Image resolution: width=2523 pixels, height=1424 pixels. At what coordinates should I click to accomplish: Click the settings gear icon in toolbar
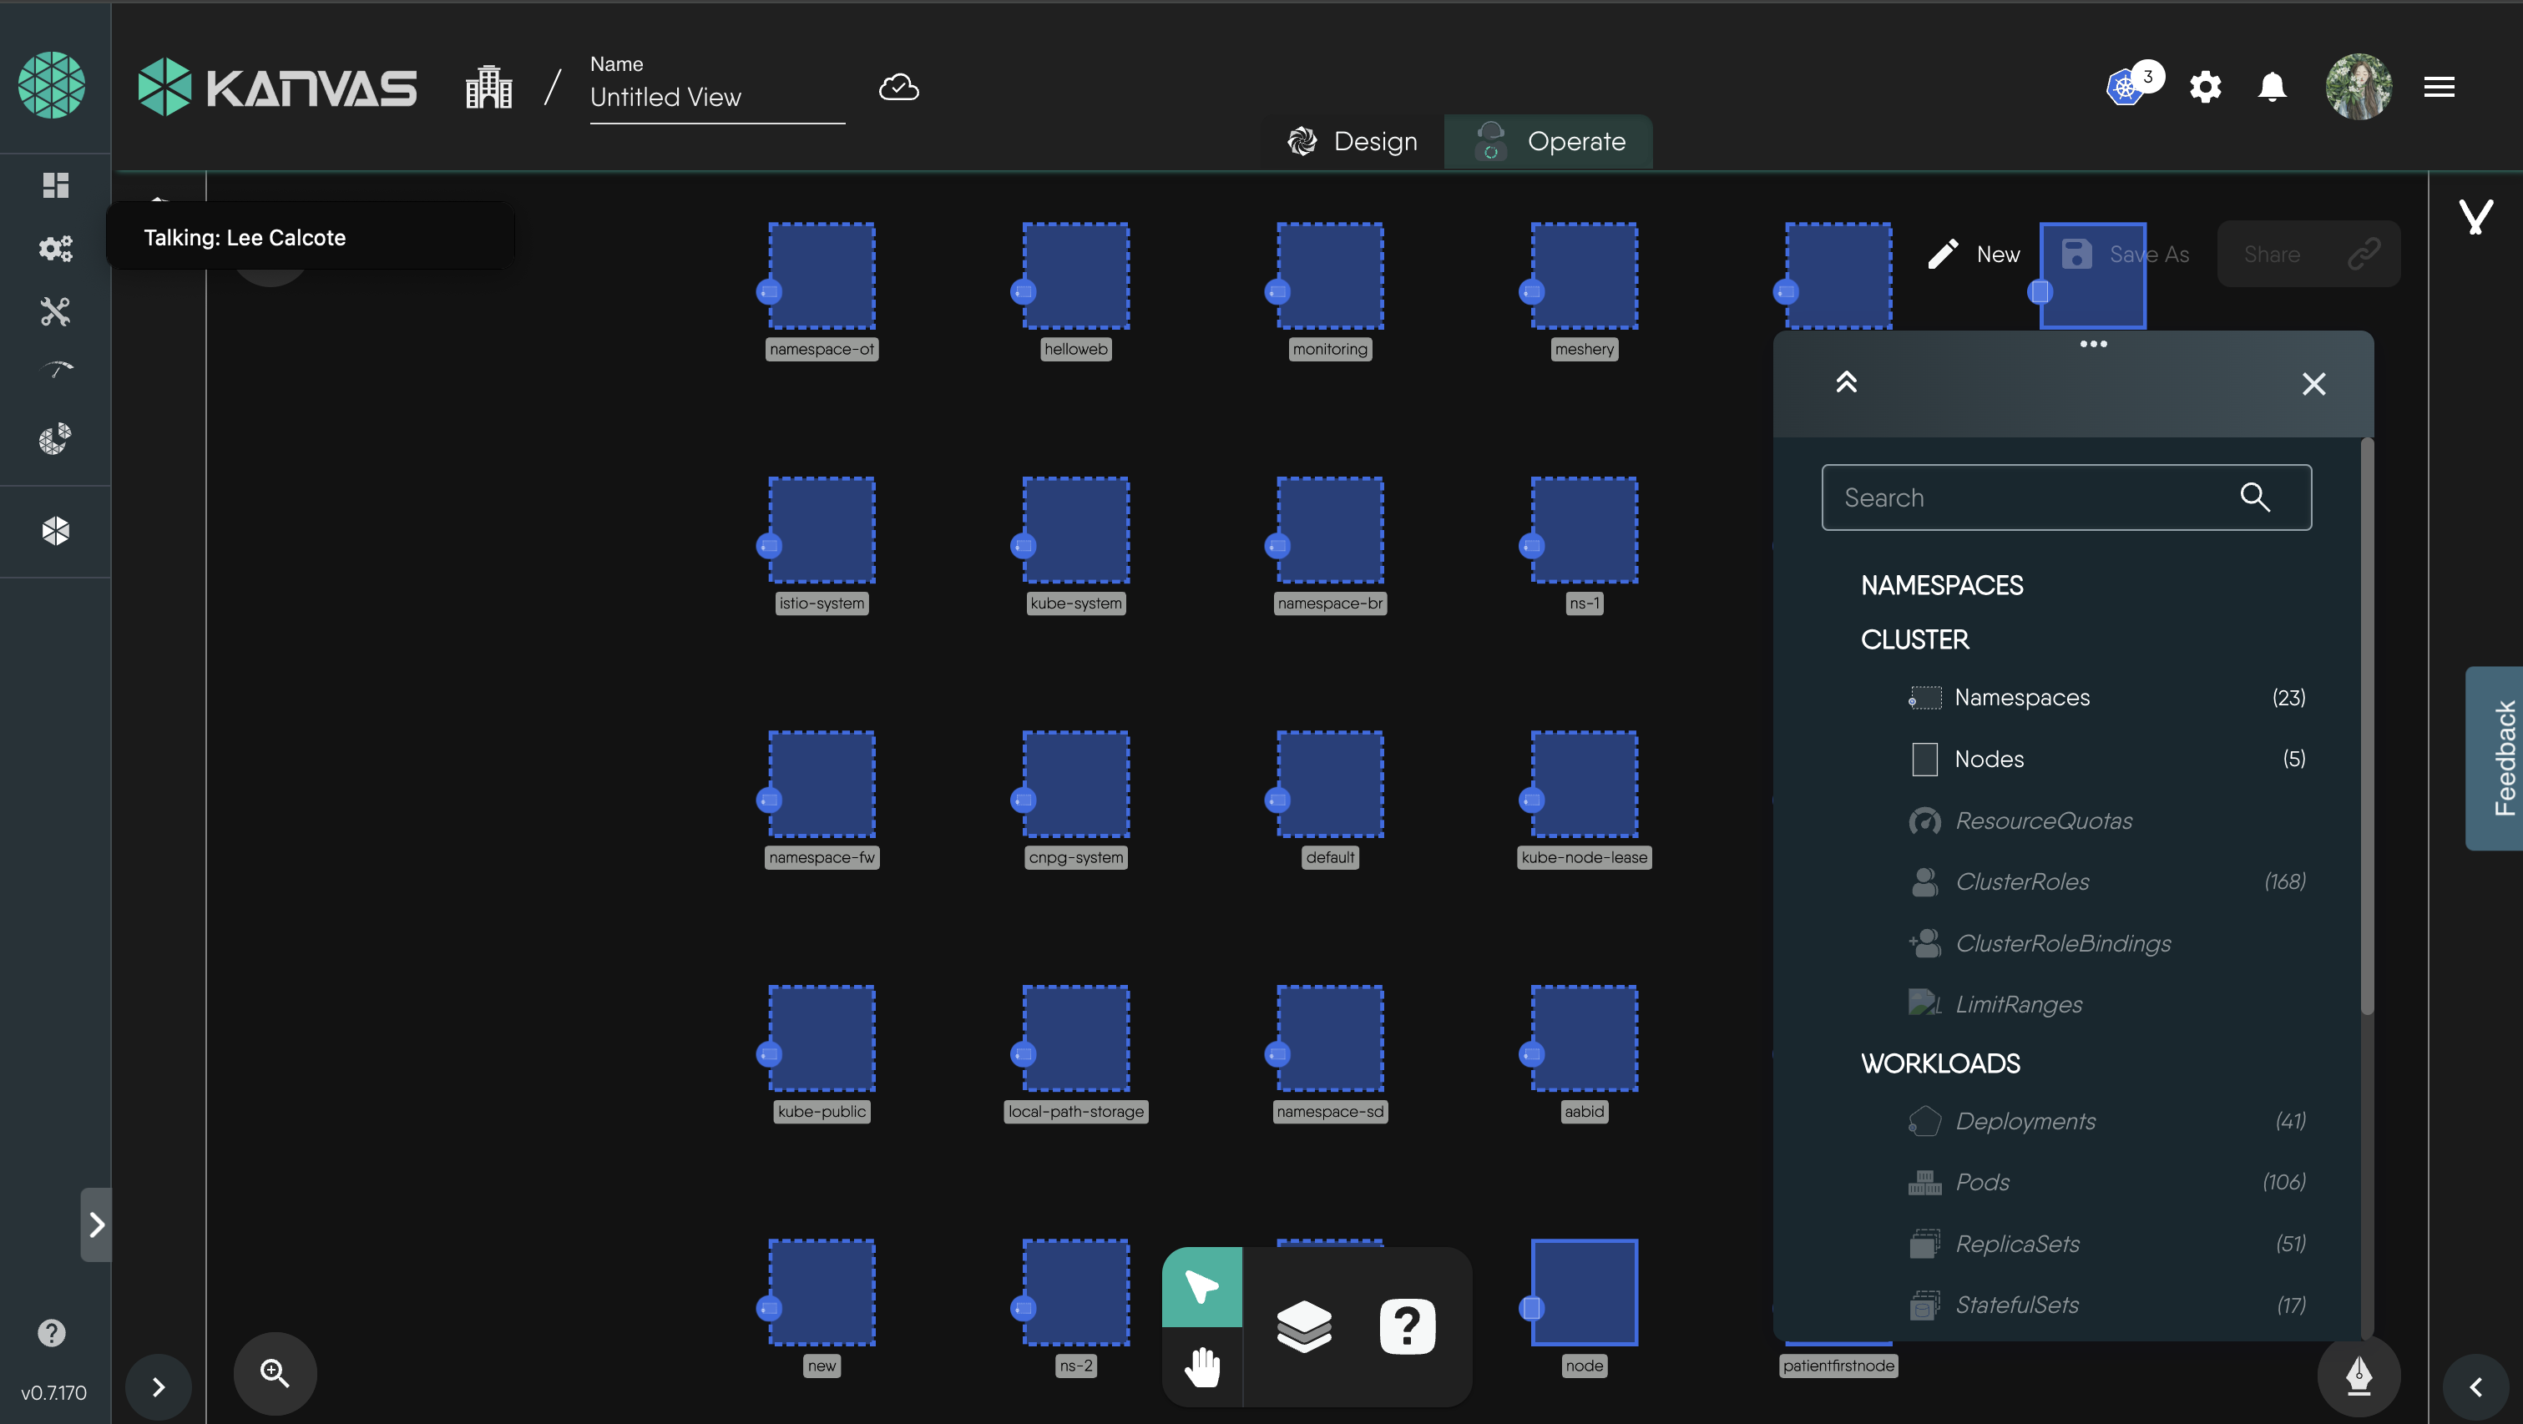2202,83
